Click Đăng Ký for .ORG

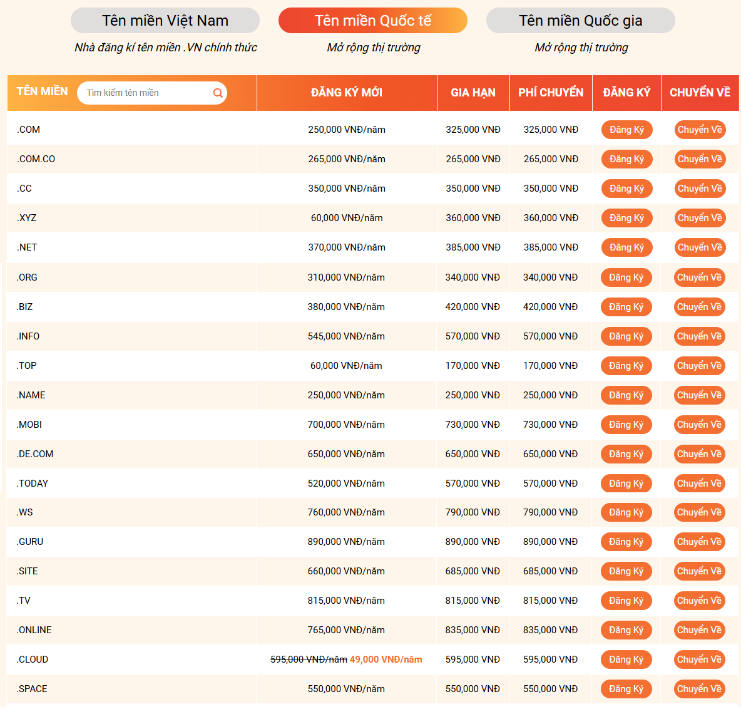click(626, 277)
